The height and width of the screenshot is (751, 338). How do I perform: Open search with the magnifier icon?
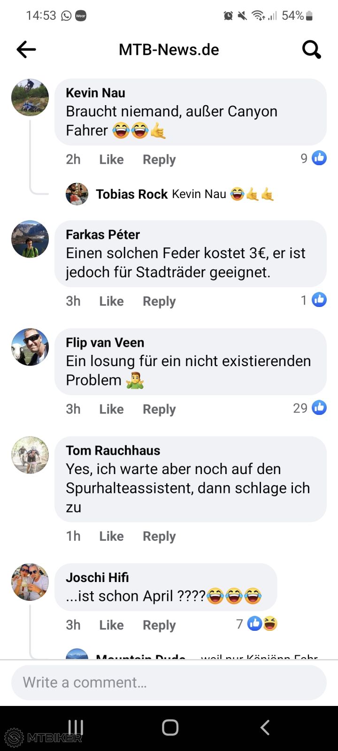311,49
